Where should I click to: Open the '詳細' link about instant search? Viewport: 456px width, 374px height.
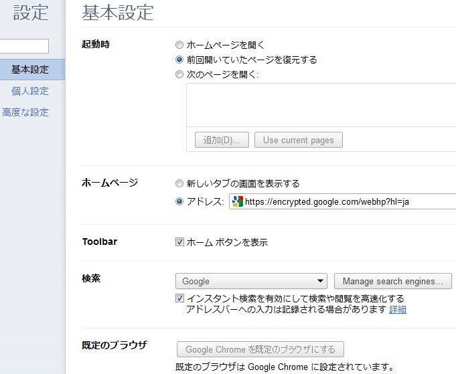398,310
